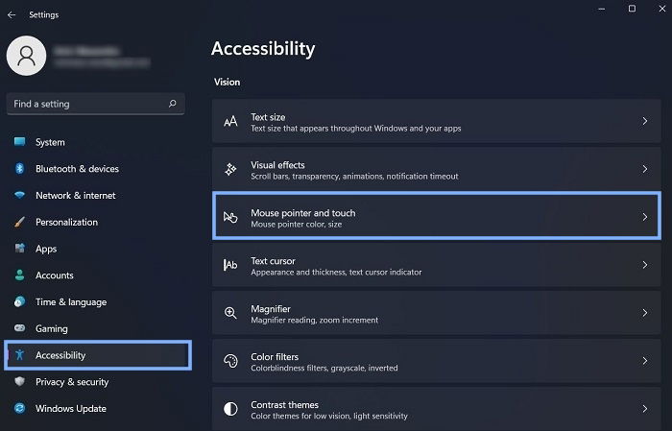
Task: Click the Text cursor Ab icon
Action: point(230,265)
